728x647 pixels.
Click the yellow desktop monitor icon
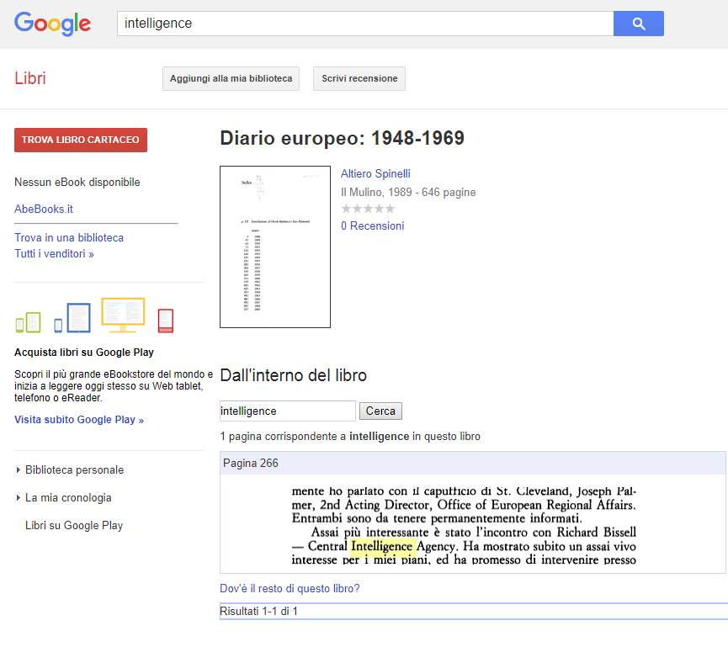click(123, 316)
